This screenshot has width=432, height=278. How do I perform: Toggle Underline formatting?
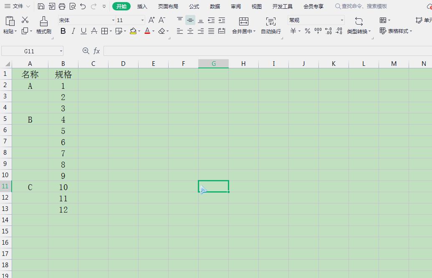pyautogui.click(x=83, y=31)
